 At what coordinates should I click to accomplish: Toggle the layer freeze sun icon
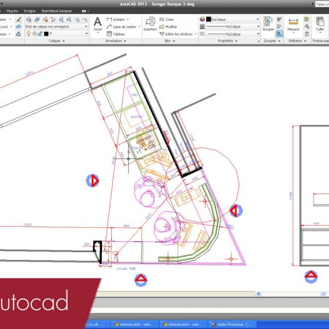coord(33,33)
